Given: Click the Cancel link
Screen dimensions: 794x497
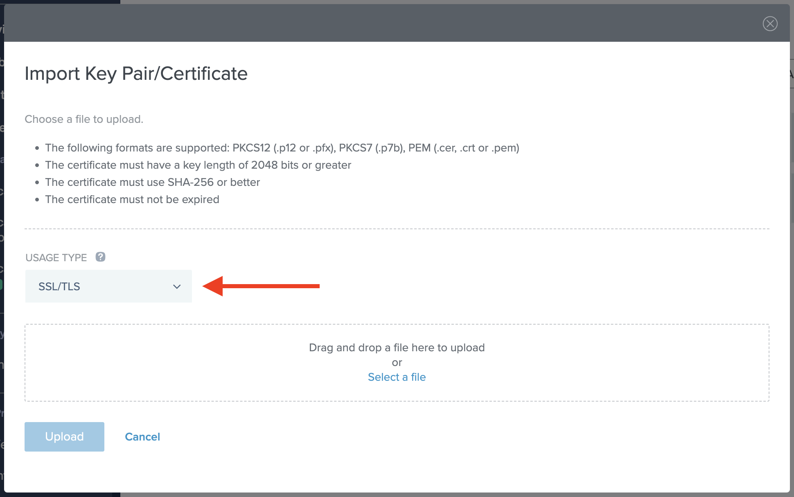Looking at the screenshot, I should click(x=142, y=437).
